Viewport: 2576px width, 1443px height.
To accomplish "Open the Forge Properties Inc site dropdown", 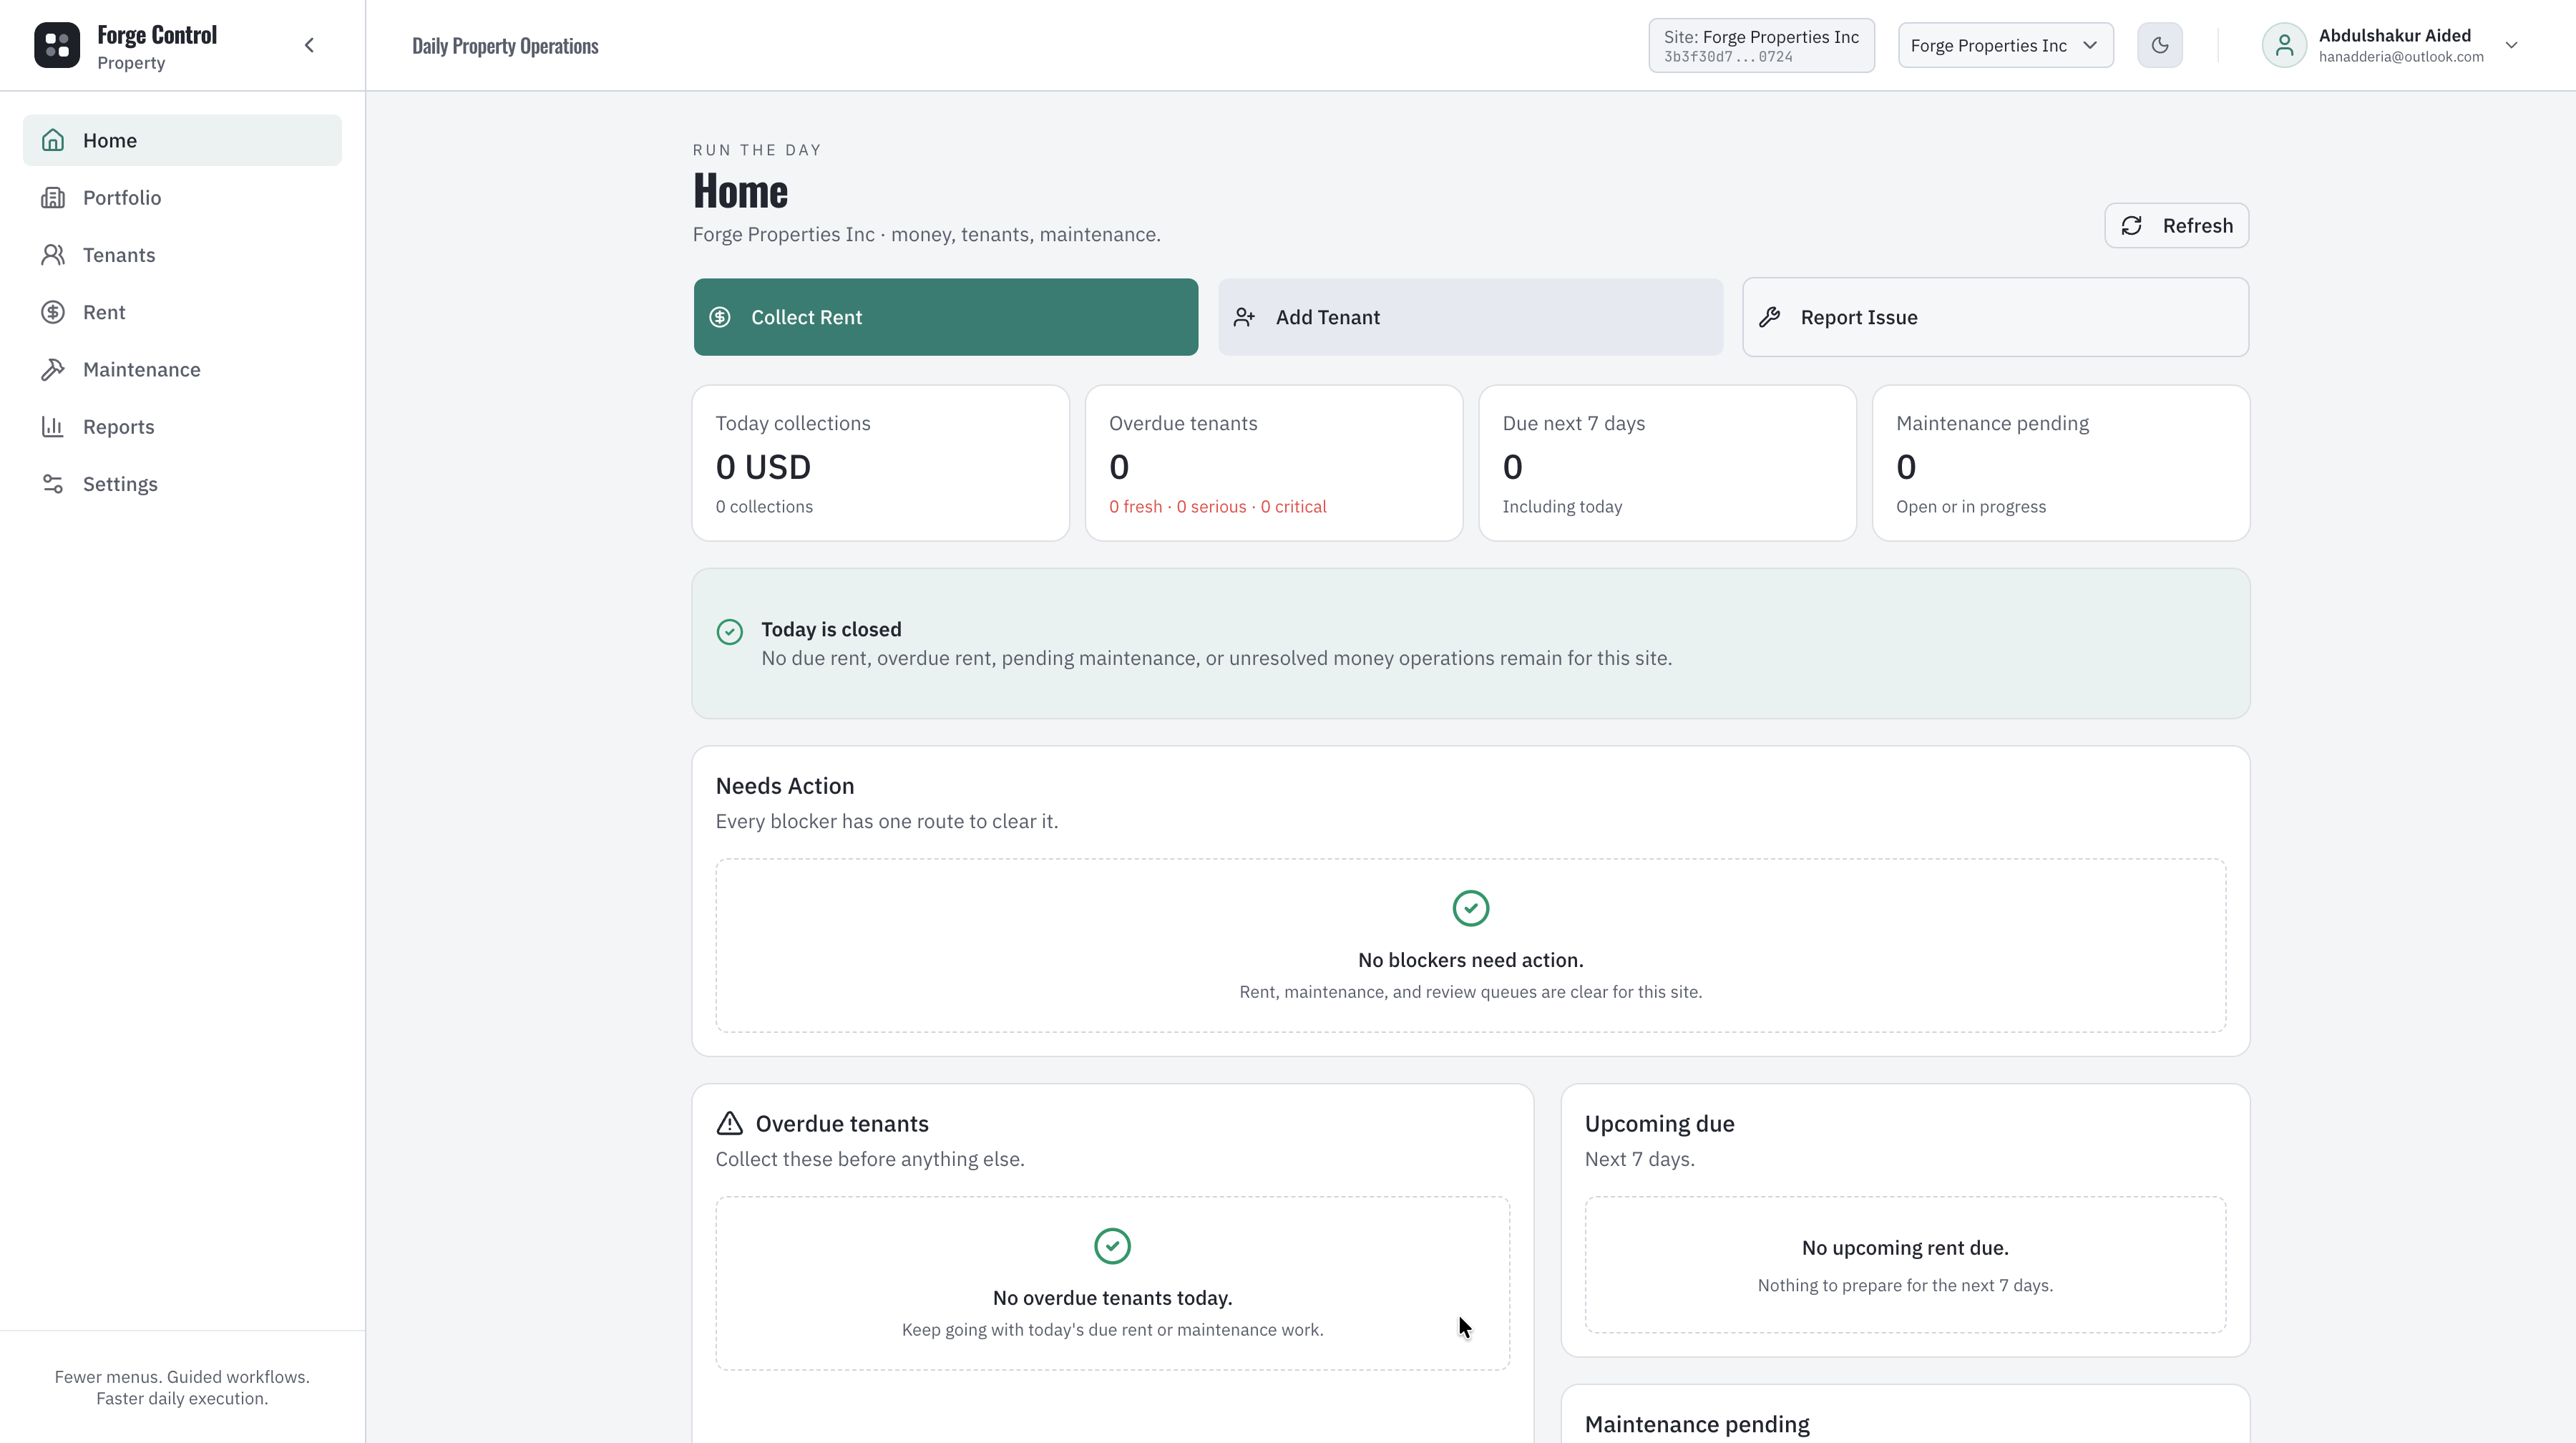I will (2006, 45).
